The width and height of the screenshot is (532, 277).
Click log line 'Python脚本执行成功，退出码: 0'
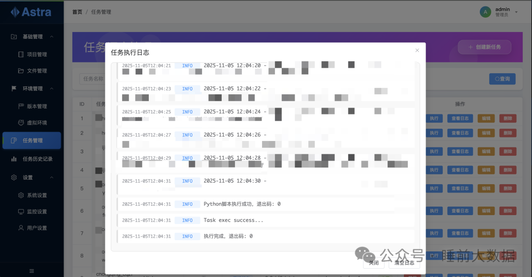click(x=266, y=204)
